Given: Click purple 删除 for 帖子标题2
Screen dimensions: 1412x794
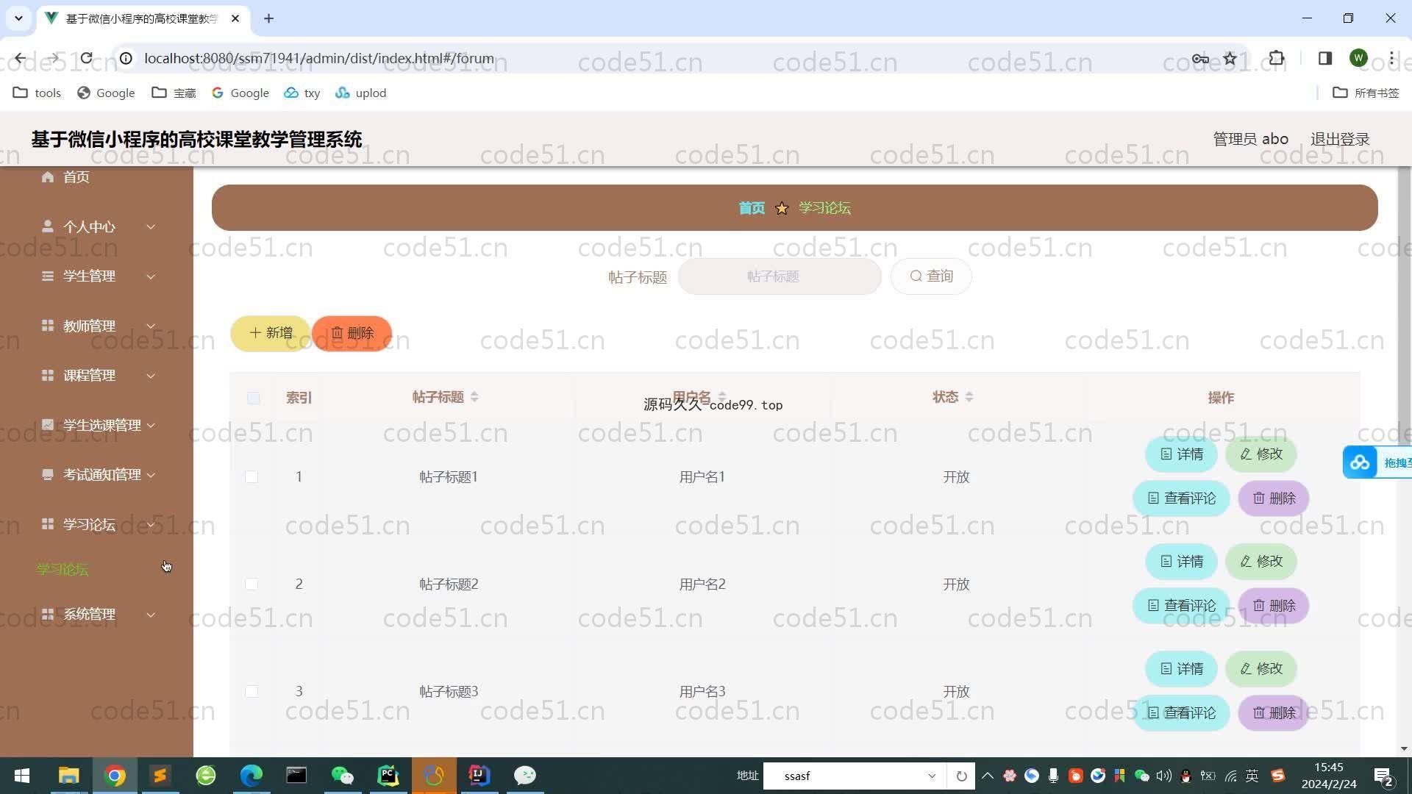Looking at the screenshot, I should (x=1274, y=606).
